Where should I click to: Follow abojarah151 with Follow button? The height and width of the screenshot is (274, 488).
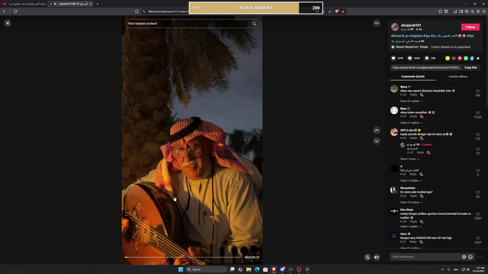tap(470, 27)
